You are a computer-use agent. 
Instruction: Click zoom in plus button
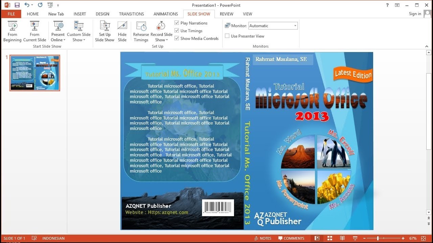tap(403, 238)
